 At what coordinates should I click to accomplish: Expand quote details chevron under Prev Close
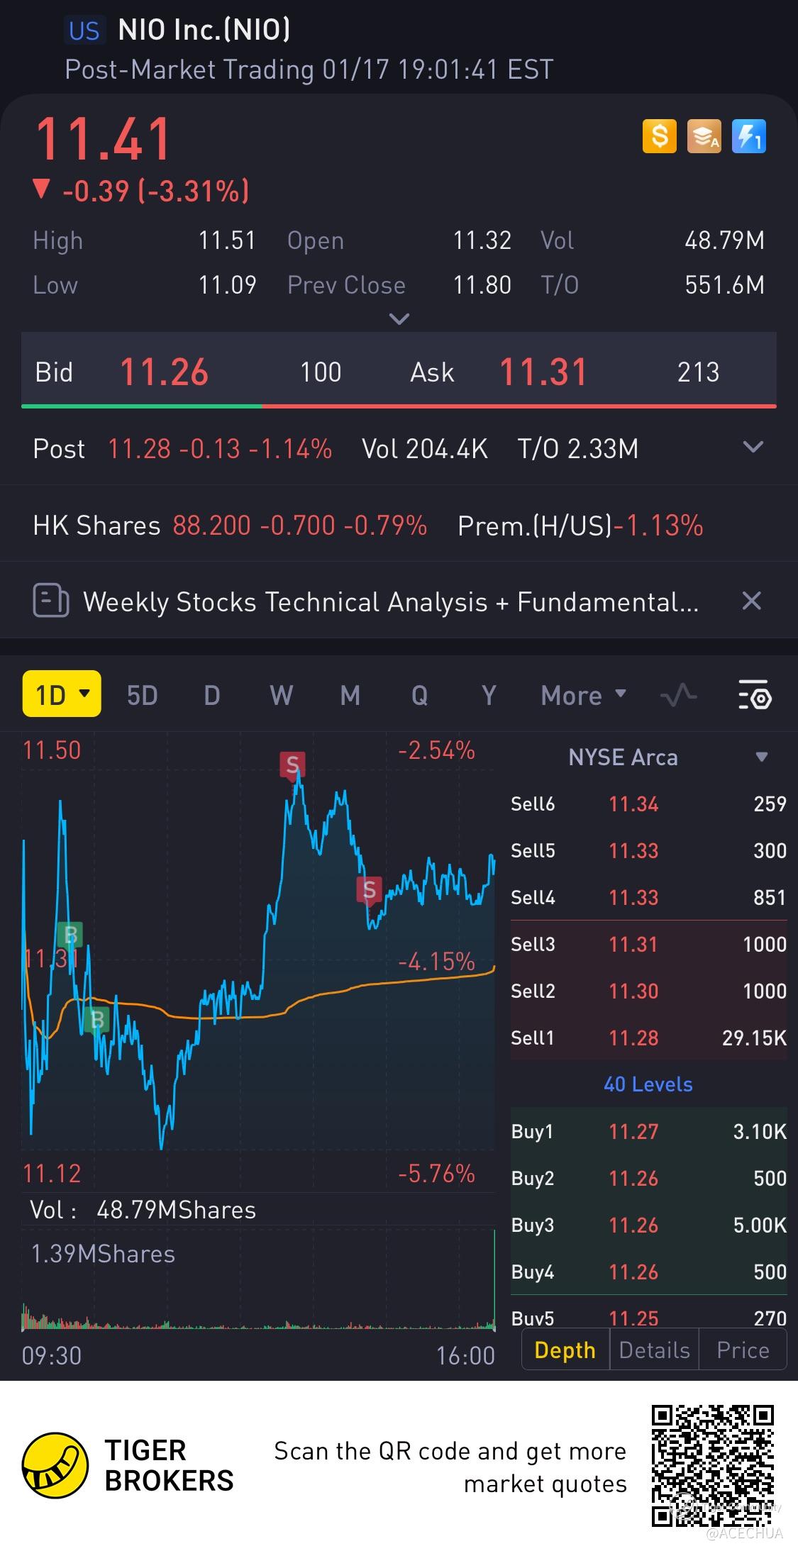399,319
